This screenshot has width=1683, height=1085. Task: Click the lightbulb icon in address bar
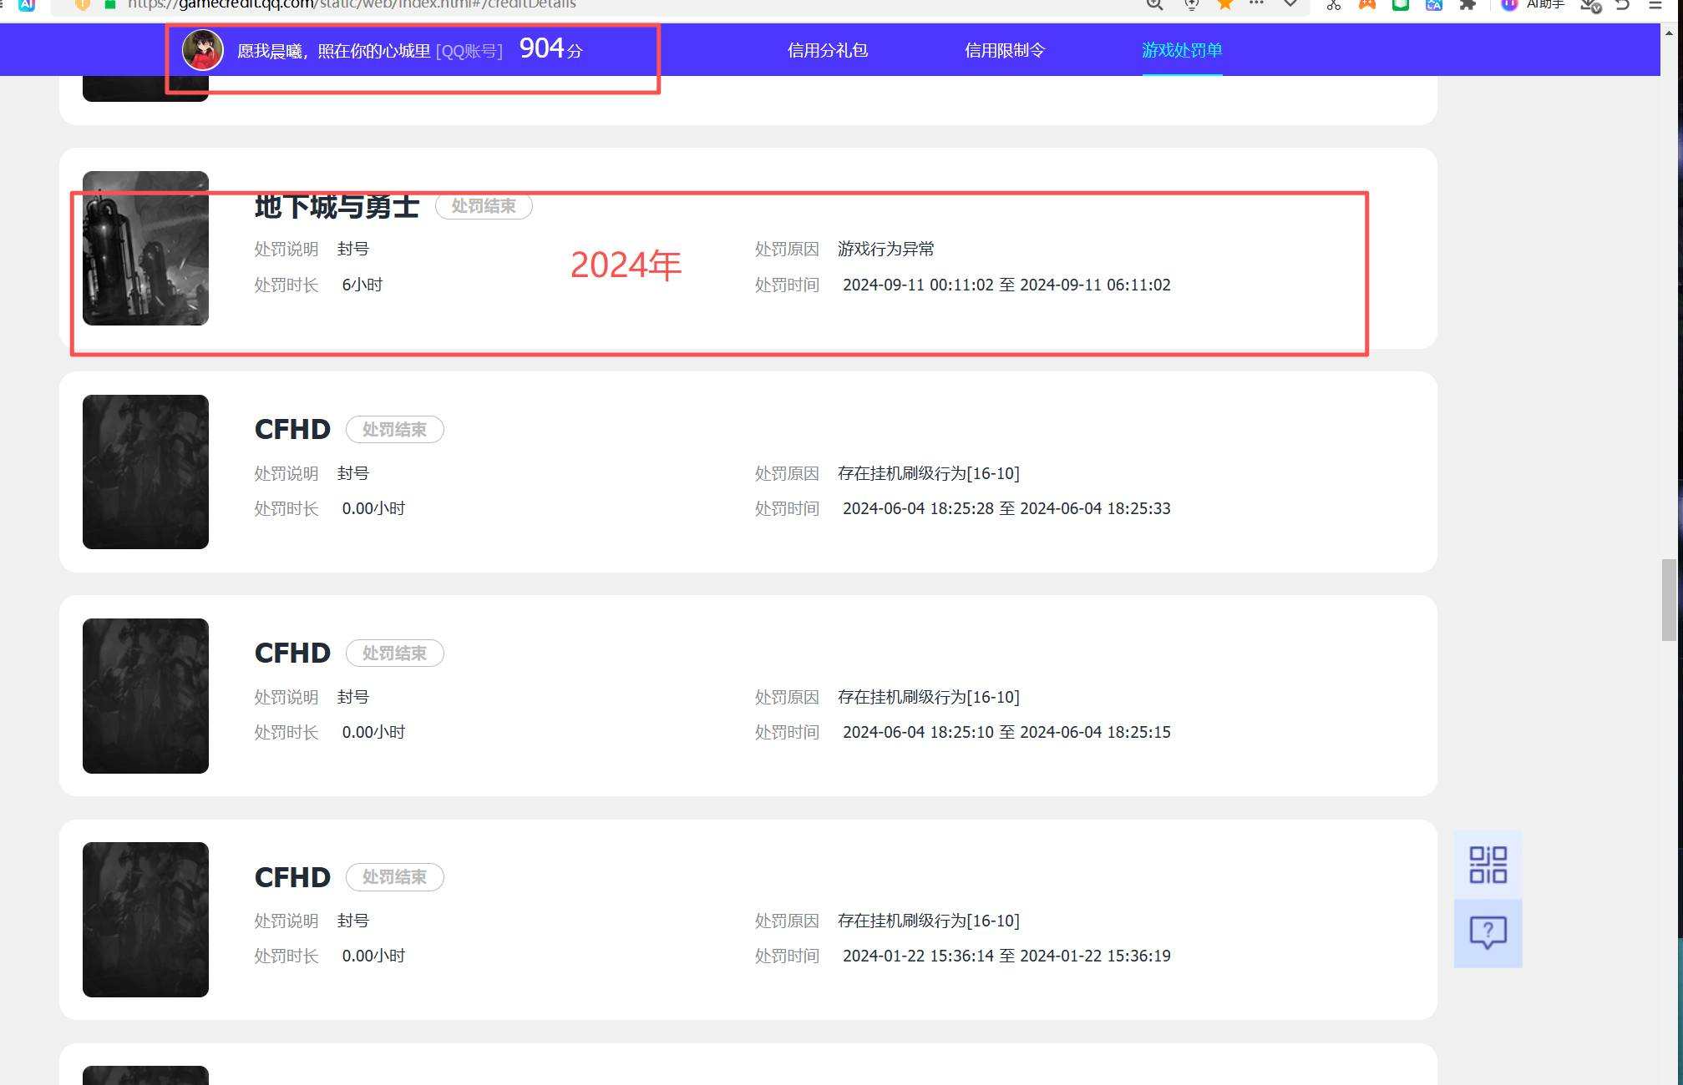tap(1192, 4)
